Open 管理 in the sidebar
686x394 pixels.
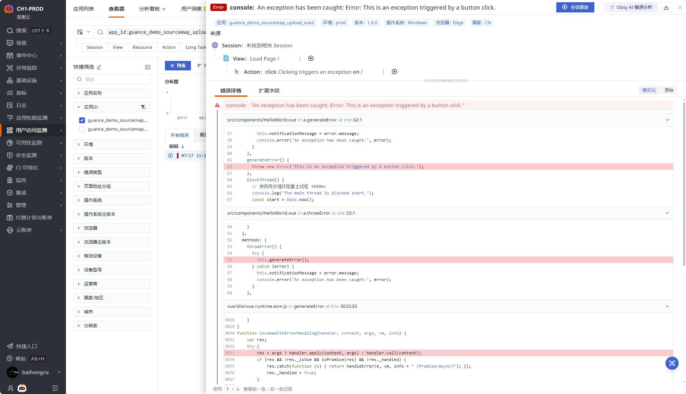[x=33, y=205]
